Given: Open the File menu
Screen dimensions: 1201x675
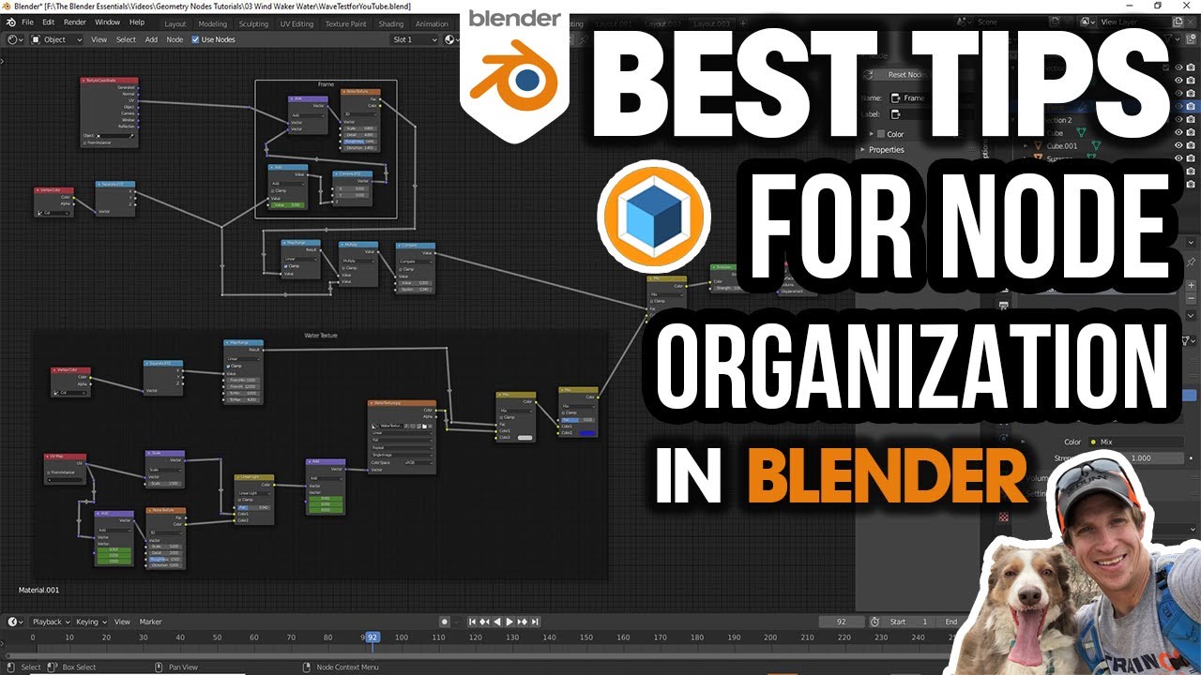Looking at the screenshot, I should click(26, 22).
